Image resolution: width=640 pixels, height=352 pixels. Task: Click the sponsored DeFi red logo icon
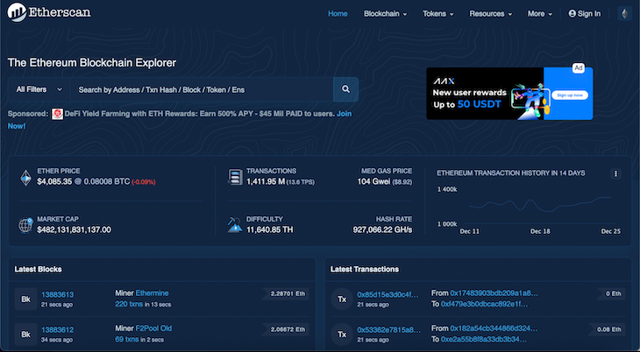click(57, 114)
